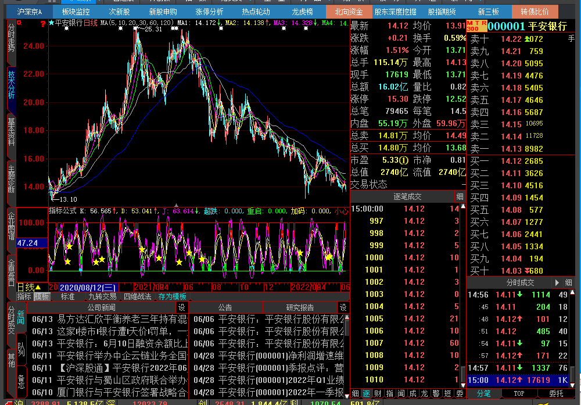Screen dimensions: 581x405
Task: Click the cyan star before 平安银行 title
Action: coord(52,23)
